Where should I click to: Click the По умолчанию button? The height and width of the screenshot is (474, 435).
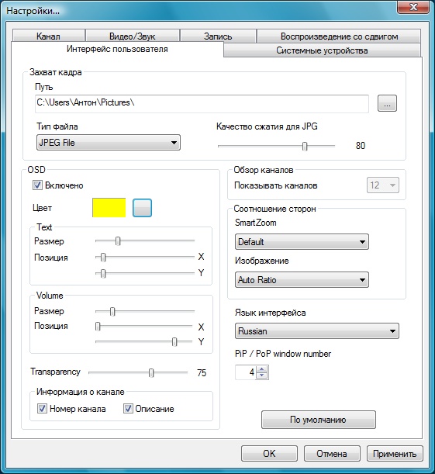pyautogui.click(x=319, y=420)
